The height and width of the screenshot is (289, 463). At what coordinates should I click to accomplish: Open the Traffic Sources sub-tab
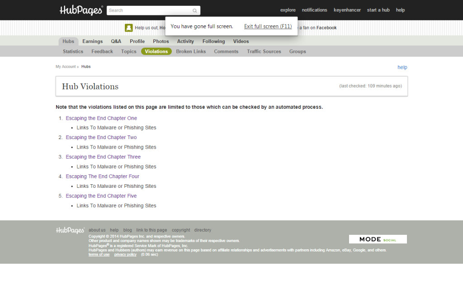pyautogui.click(x=264, y=51)
